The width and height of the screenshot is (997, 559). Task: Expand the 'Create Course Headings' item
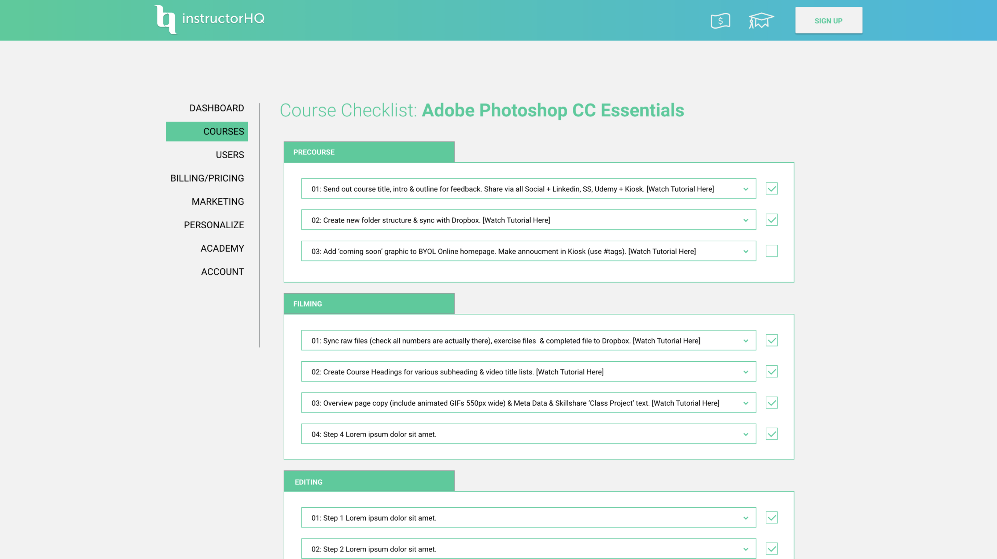tap(747, 371)
